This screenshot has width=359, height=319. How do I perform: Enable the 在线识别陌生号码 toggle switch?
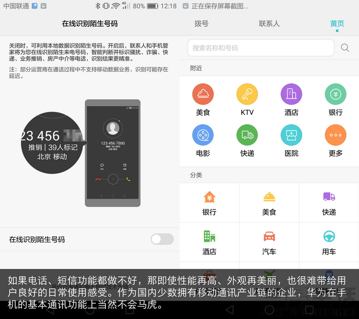point(162,239)
